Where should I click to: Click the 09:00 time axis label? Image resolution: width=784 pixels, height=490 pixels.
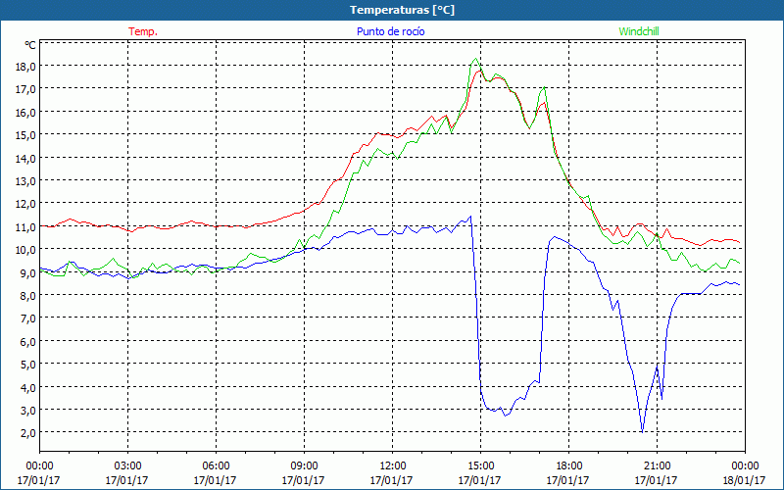click(x=305, y=466)
